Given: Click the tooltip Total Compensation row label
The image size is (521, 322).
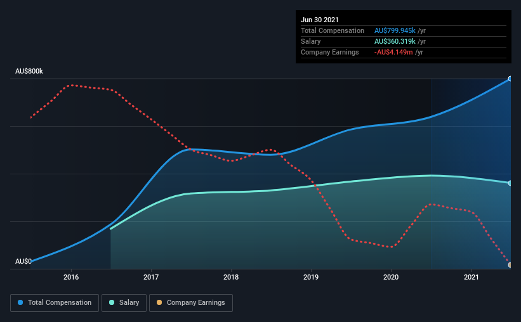Looking at the screenshot, I should (333, 30).
